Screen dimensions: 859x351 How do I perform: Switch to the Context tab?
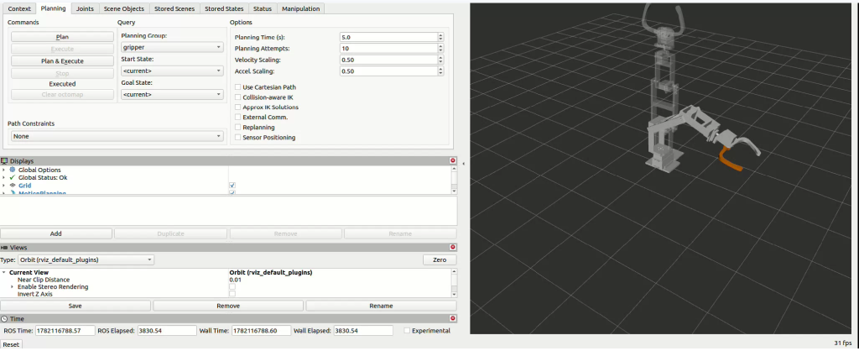[19, 8]
